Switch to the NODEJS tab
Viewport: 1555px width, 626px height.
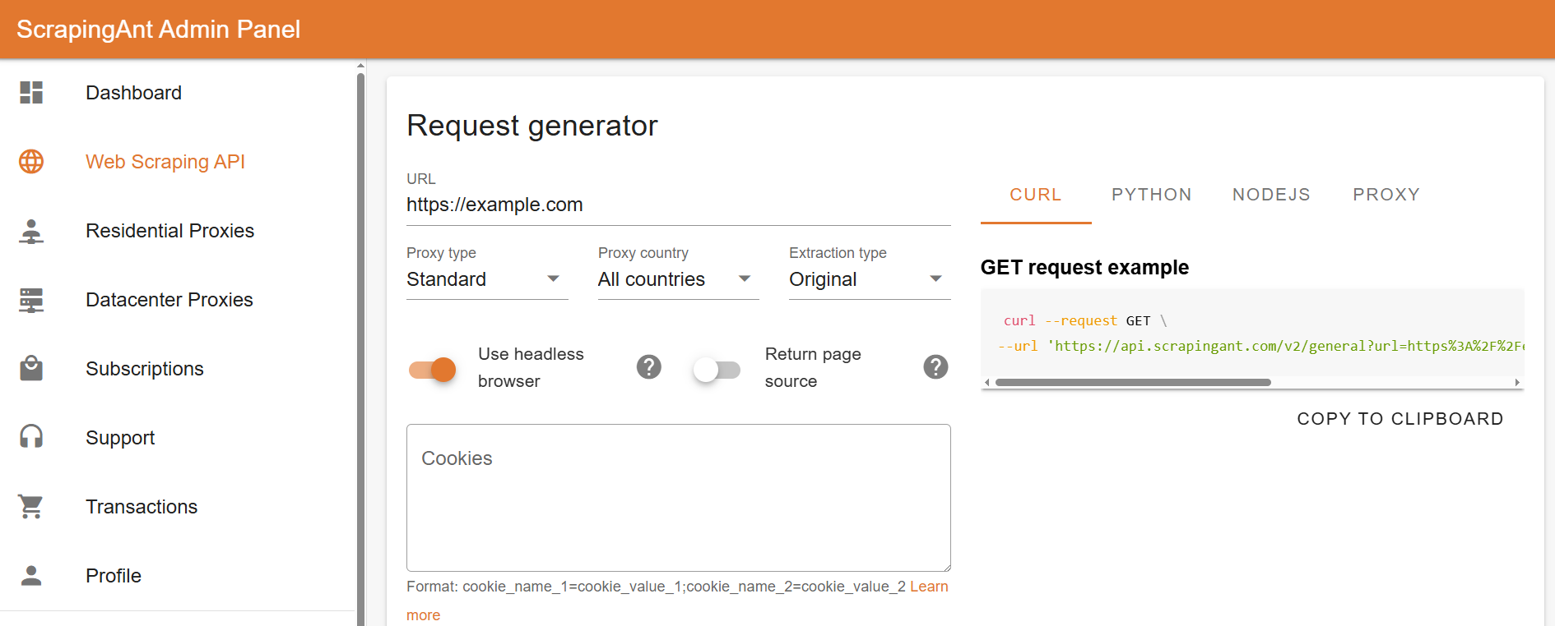pos(1271,195)
